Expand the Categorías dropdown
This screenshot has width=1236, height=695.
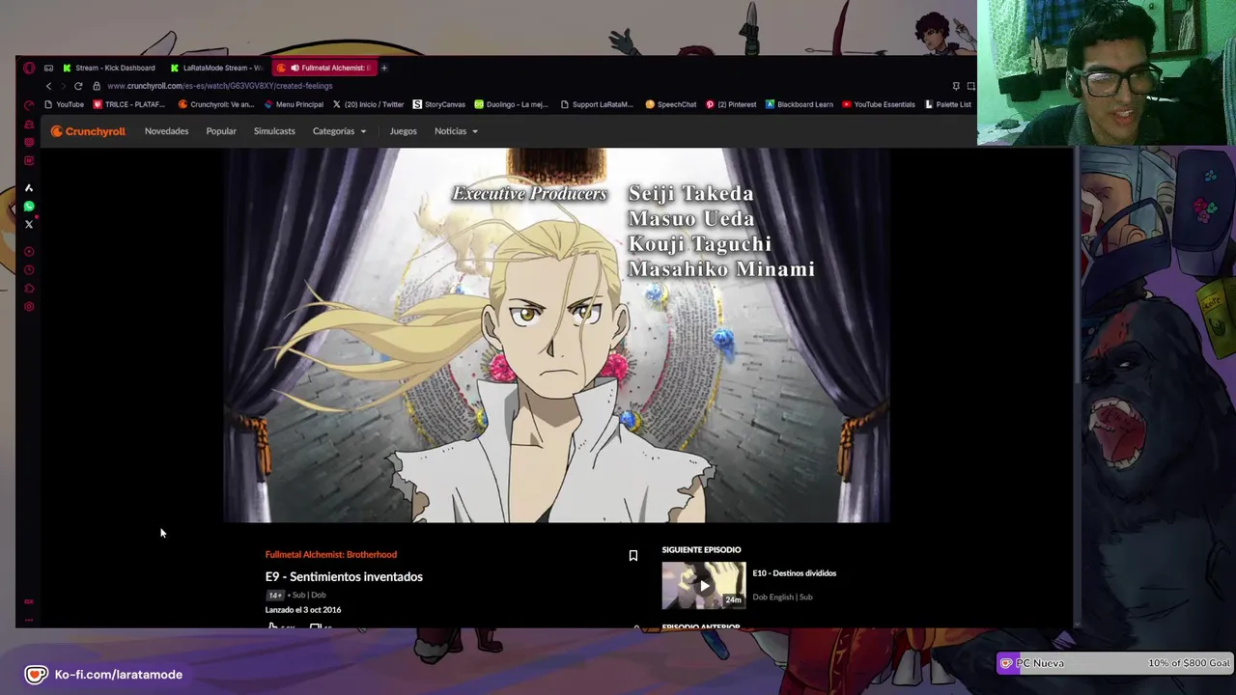coord(339,131)
